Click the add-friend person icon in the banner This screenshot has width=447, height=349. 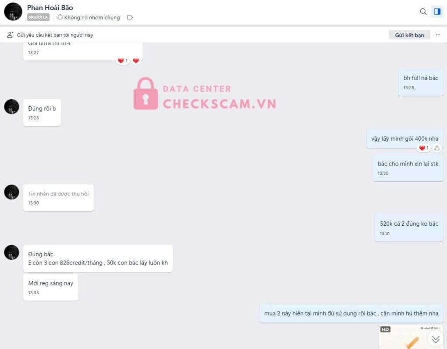tap(10, 35)
